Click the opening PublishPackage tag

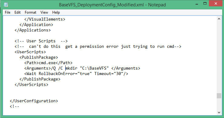coord(39,57)
